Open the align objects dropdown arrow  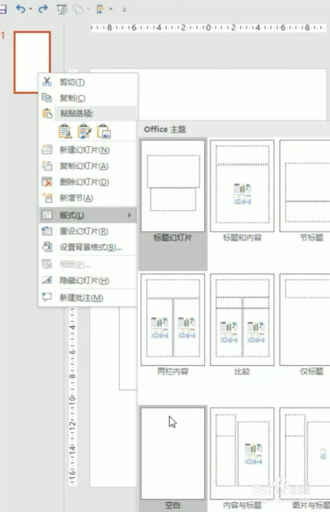(x=111, y=9)
